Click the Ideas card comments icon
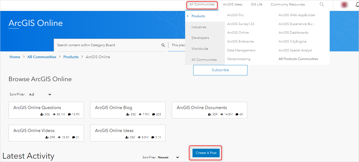The image size is (359, 162). pyautogui.click(x=153, y=137)
